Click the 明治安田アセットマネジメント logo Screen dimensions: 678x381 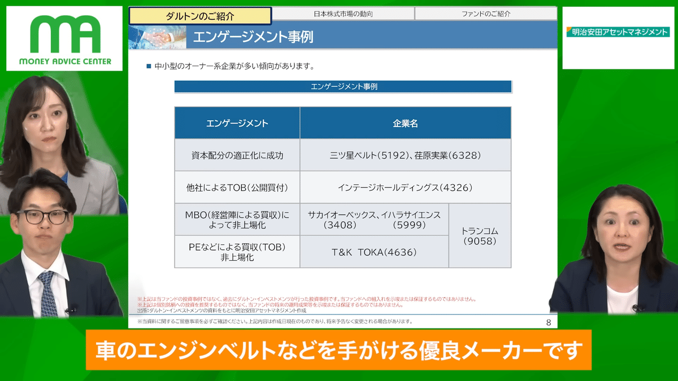pos(618,32)
